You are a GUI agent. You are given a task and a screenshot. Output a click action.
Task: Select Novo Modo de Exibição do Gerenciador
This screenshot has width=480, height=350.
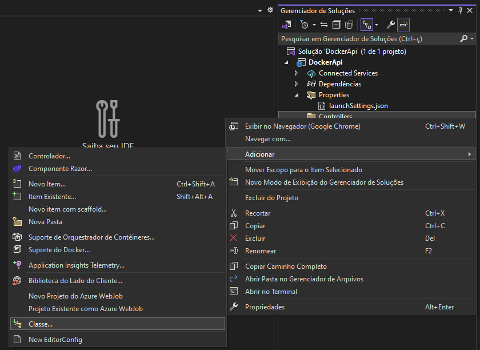coord(351,182)
